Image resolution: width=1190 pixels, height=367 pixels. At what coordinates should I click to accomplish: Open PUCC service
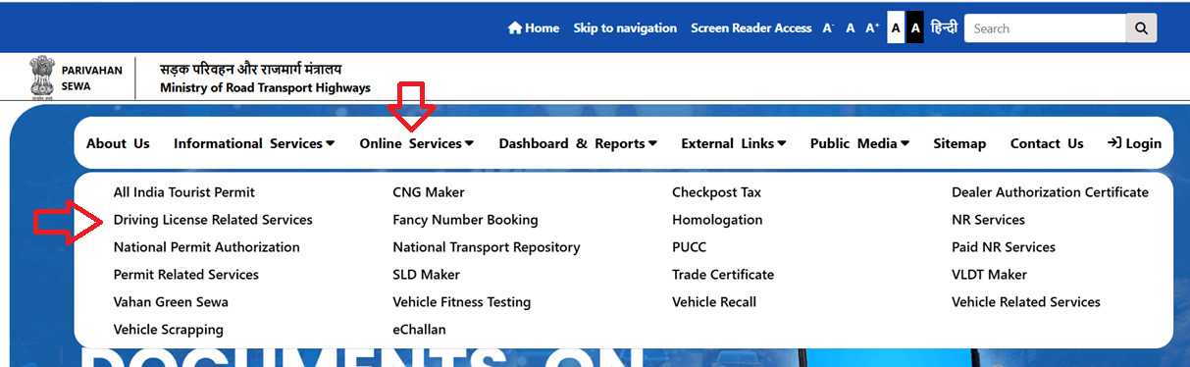point(689,247)
